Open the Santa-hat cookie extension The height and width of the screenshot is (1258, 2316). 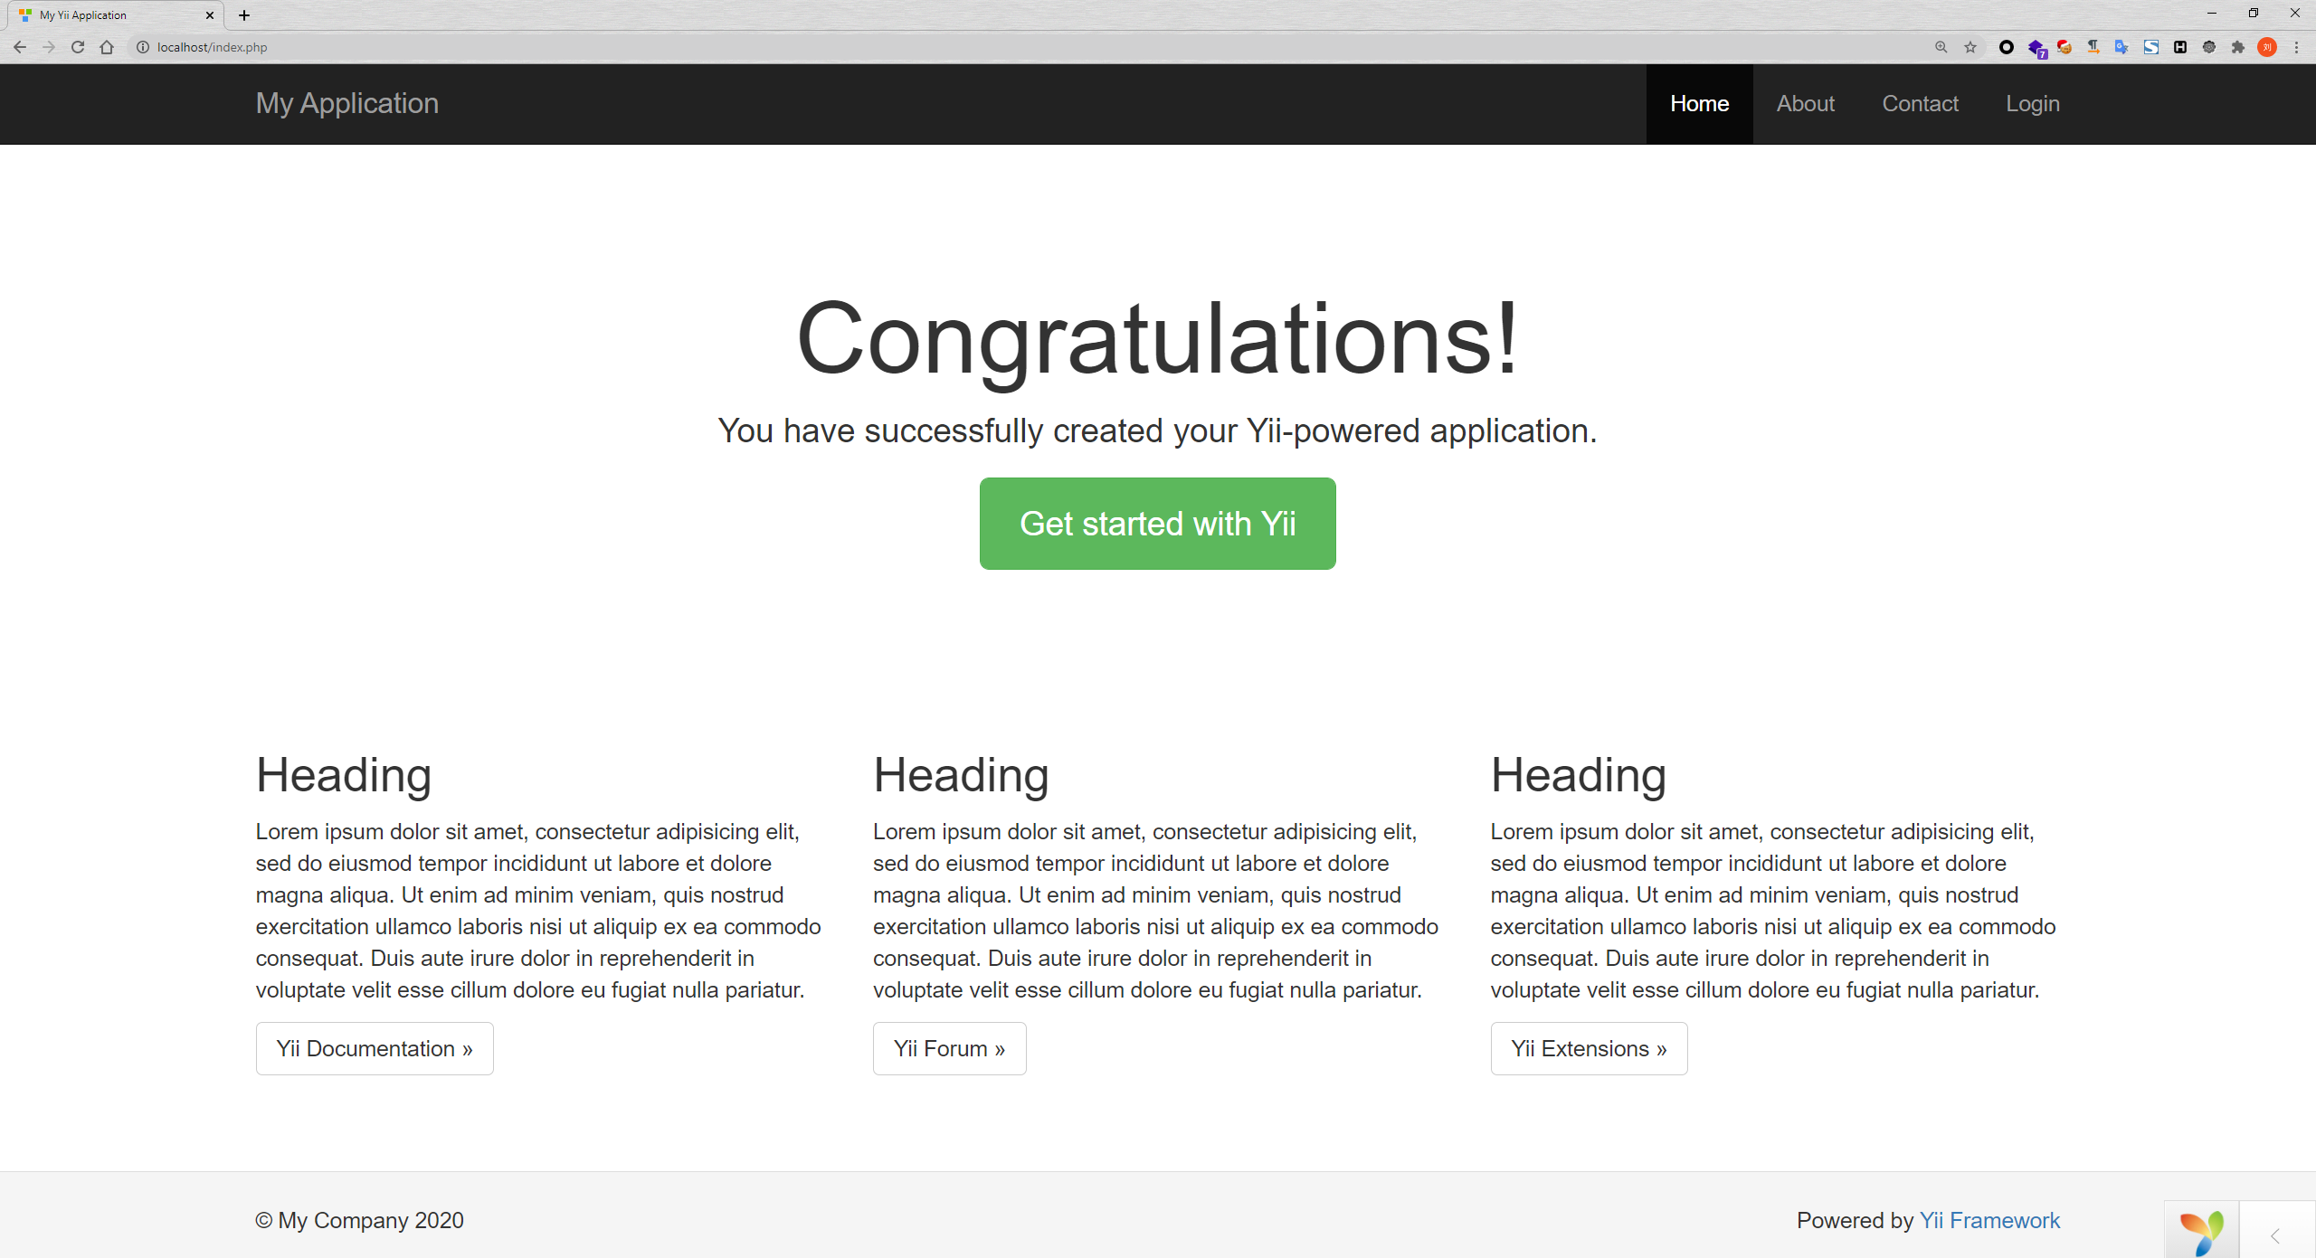pos(2064,47)
